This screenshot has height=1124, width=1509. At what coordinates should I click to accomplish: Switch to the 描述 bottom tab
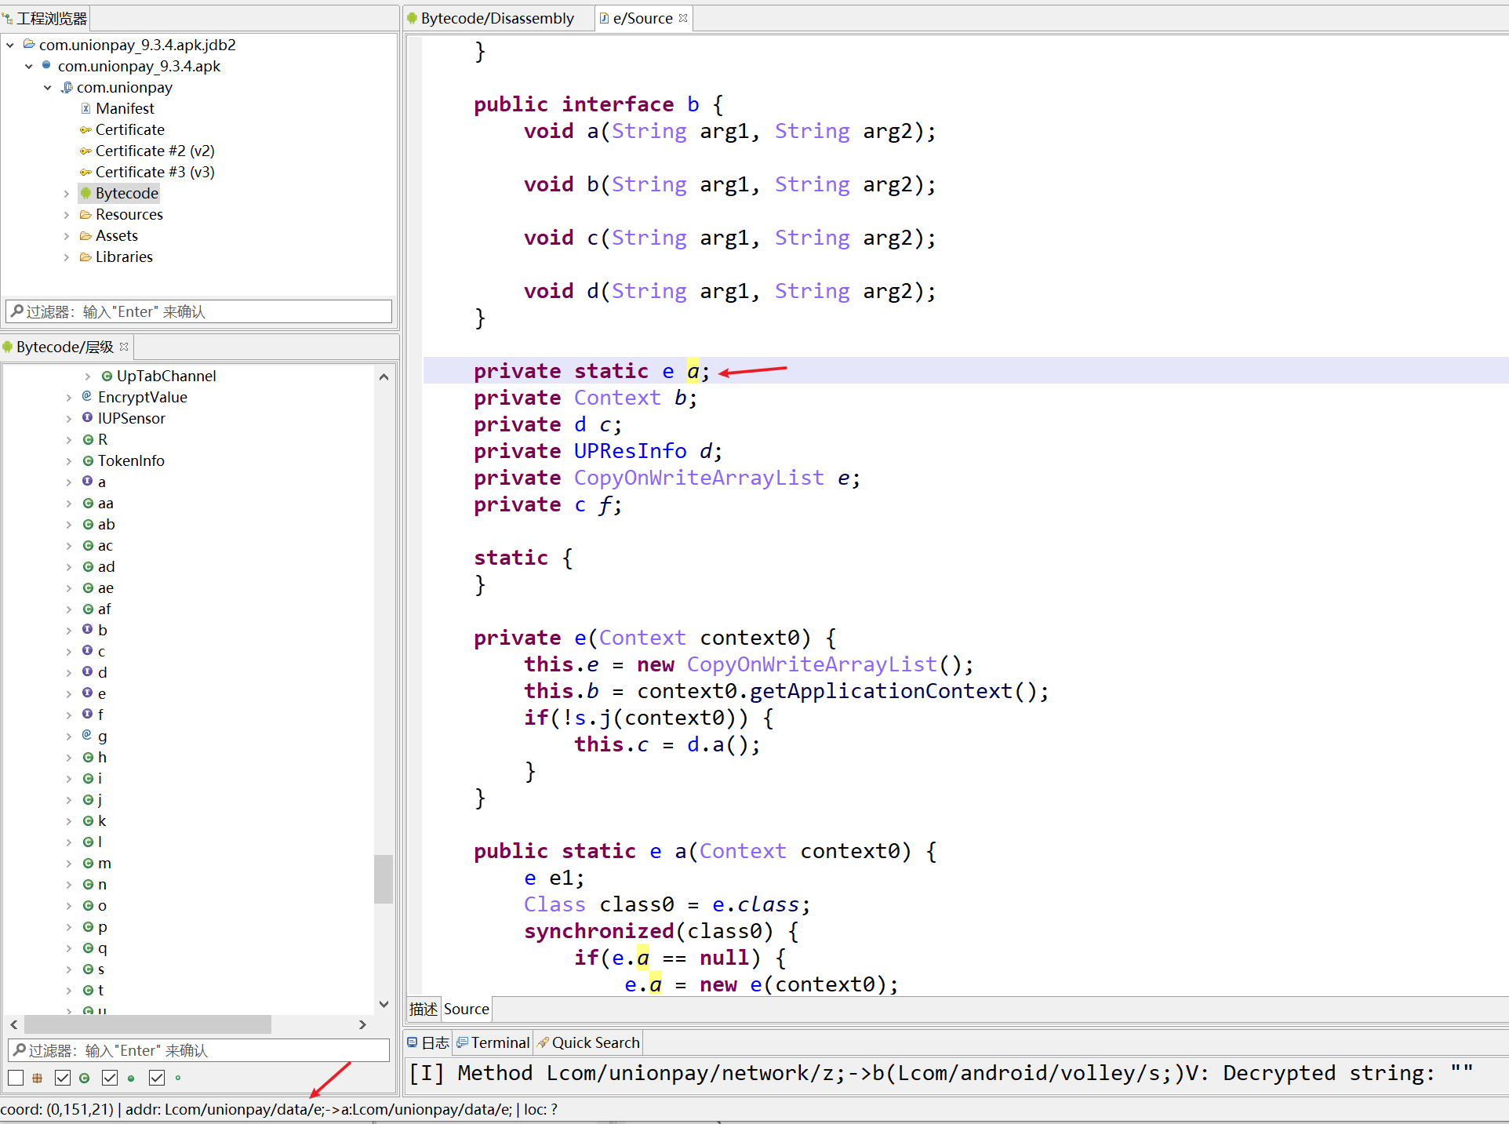[x=424, y=1009]
